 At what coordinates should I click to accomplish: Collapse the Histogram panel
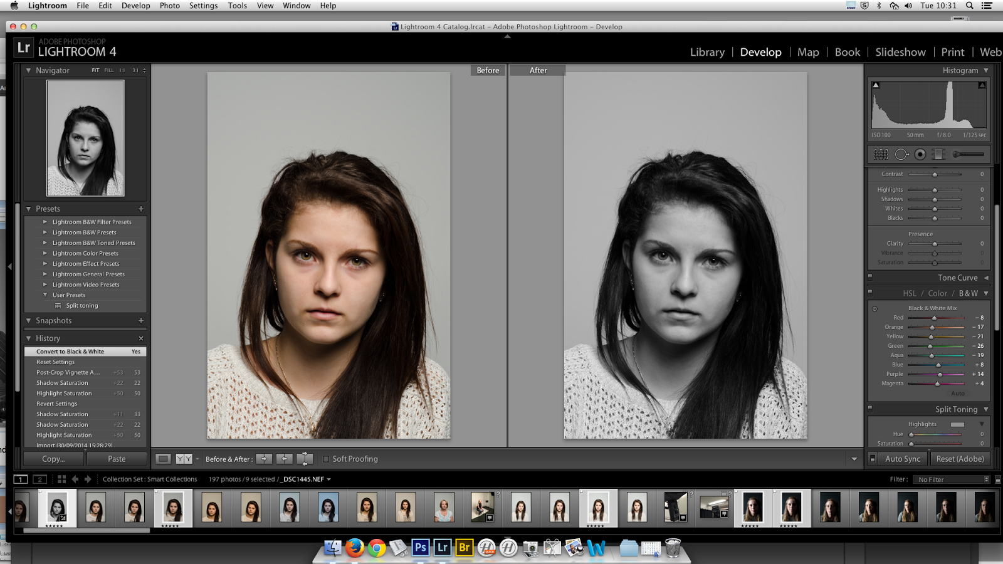(x=986, y=70)
